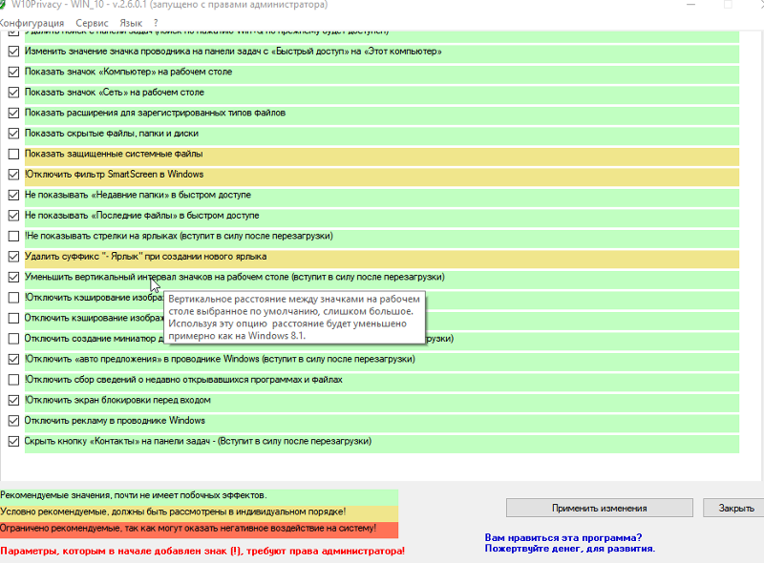Enable 'Показать защищенные системные файлы' checkbox
The width and height of the screenshot is (764, 563).
(x=13, y=154)
